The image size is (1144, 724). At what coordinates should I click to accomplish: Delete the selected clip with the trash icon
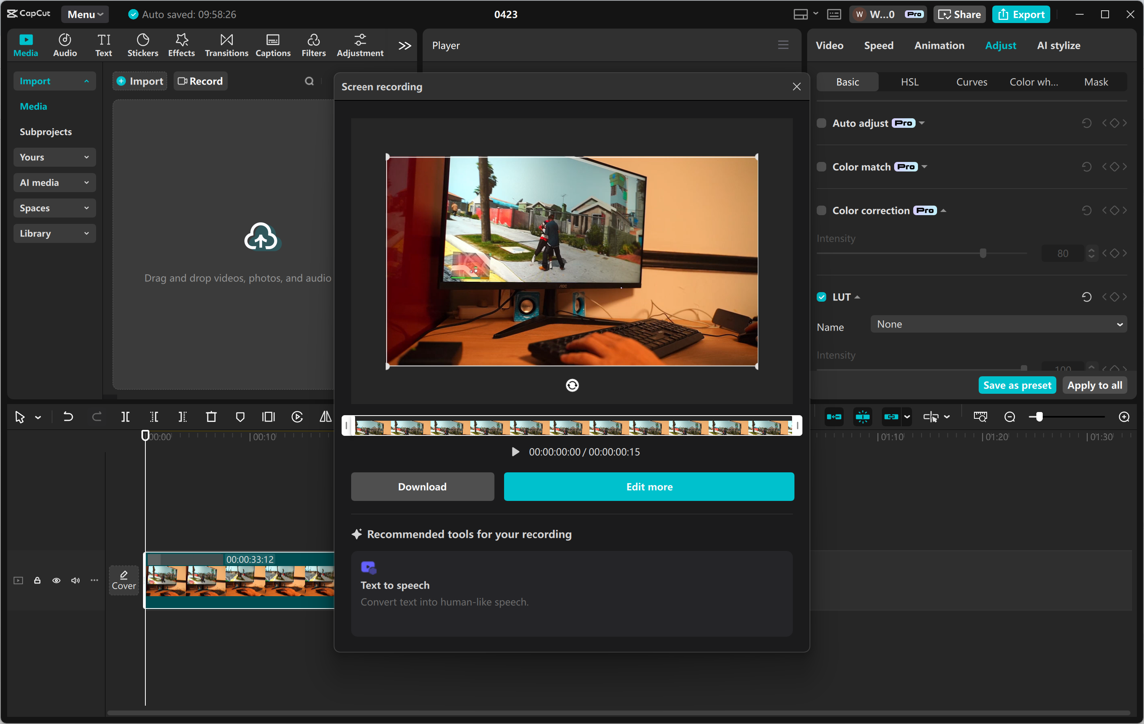click(x=211, y=417)
